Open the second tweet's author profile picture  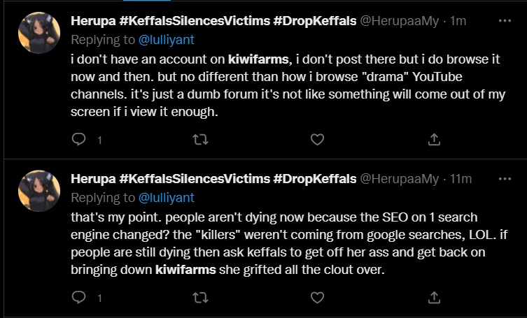click(x=38, y=190)
